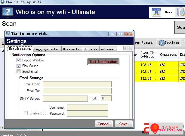Click the Port number field
The width and height of the screenshot is (185, 136).
tap(106, 98)
